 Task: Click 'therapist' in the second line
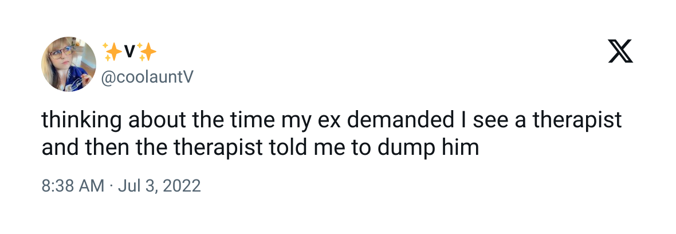pyautogui.click(x=218, y=149)
